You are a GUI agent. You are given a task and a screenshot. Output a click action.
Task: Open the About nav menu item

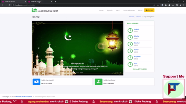tap(140, 10)
